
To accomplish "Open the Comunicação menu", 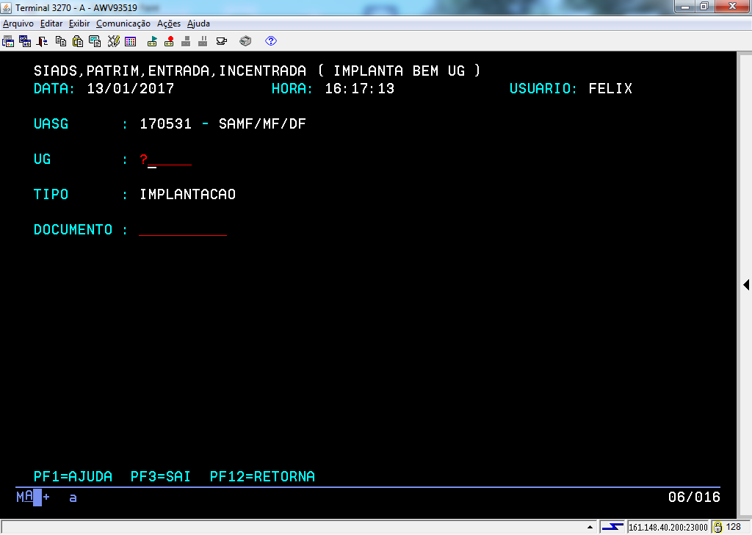I will (123, 24).
